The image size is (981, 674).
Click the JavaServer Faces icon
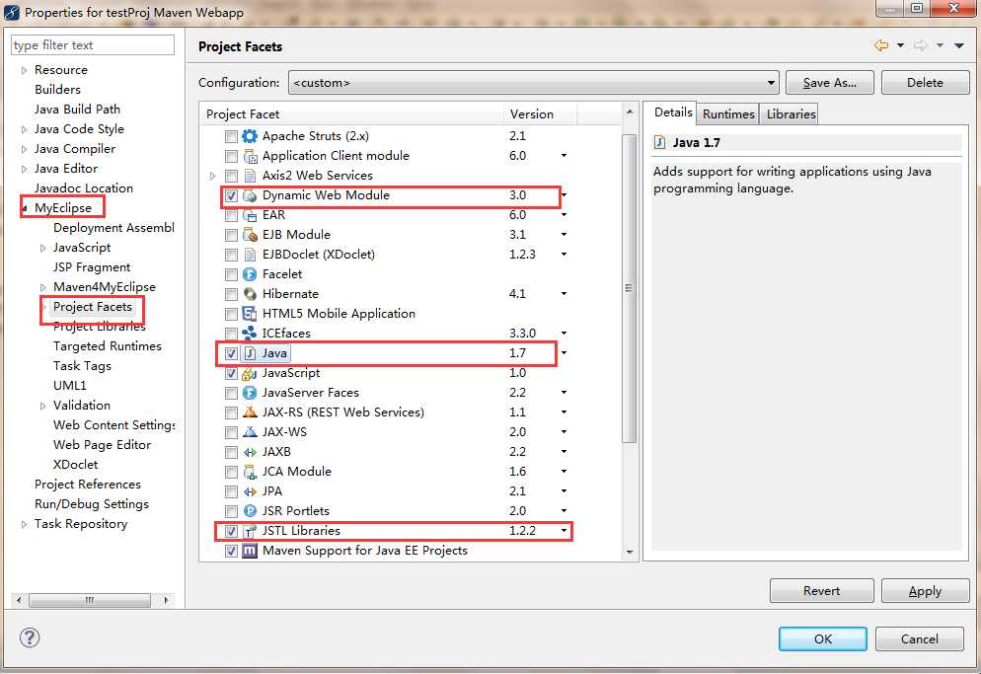(x=250, y=393)
